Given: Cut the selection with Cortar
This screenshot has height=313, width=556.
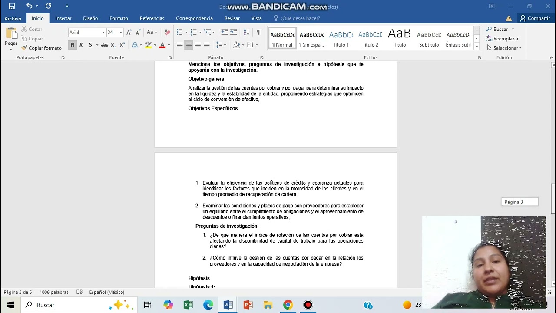Looking at the screenshot, I should 32,29.
